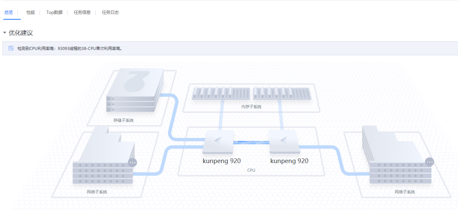Open the Top数据 tab
Screen dimensions: 458x210
pos(54,13)
